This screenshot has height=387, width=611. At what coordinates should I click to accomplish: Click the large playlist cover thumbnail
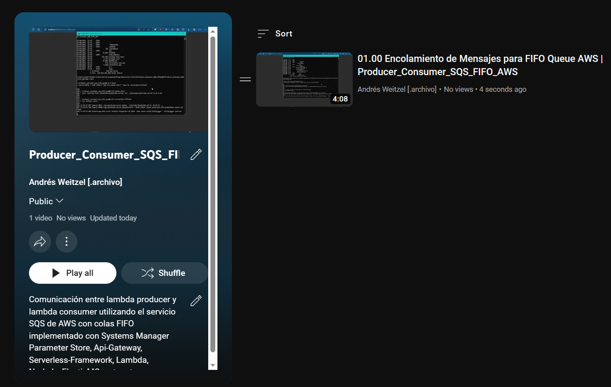coord(119,80)
